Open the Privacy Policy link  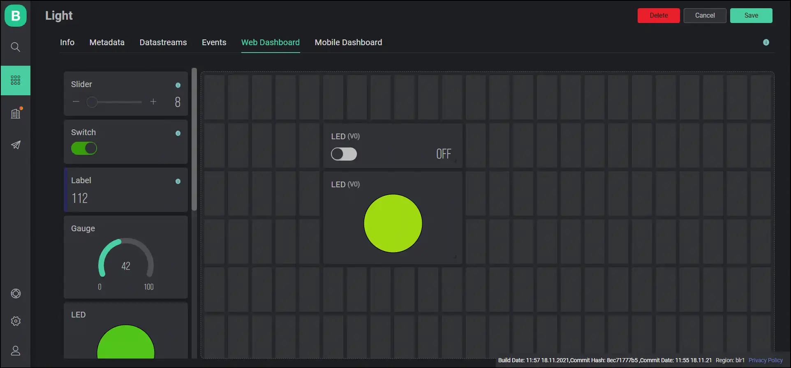click(766, 360)
